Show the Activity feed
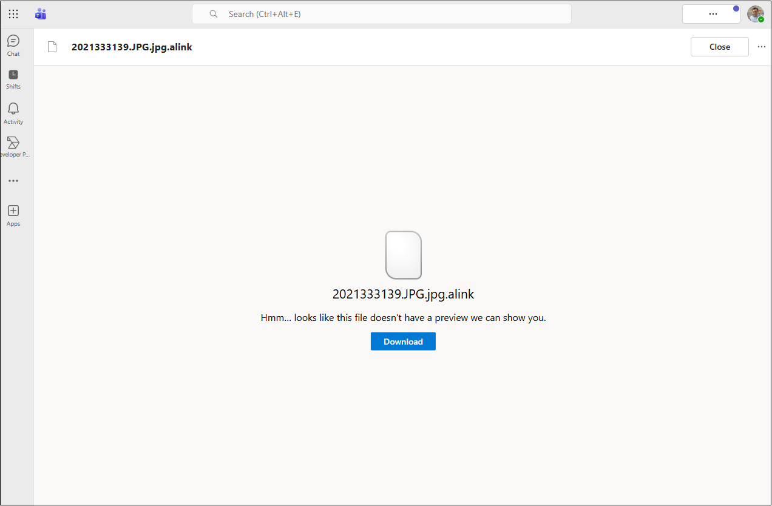772x506 pixels. tap(13, 113)
